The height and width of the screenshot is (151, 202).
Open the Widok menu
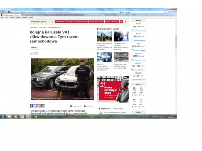(x=12, y=17)
